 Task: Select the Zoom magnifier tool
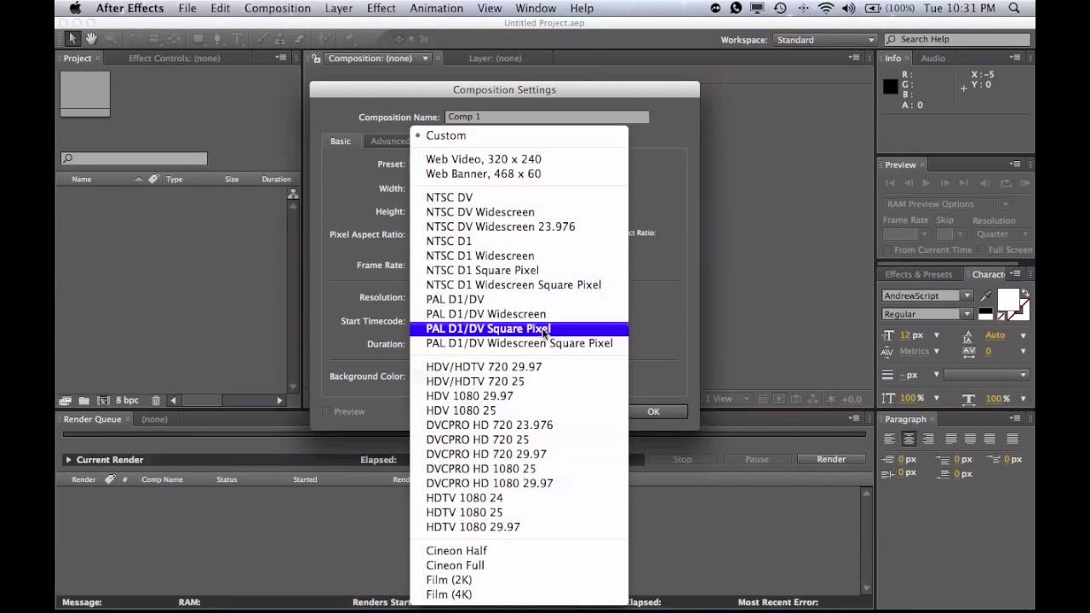pos(111,39)
